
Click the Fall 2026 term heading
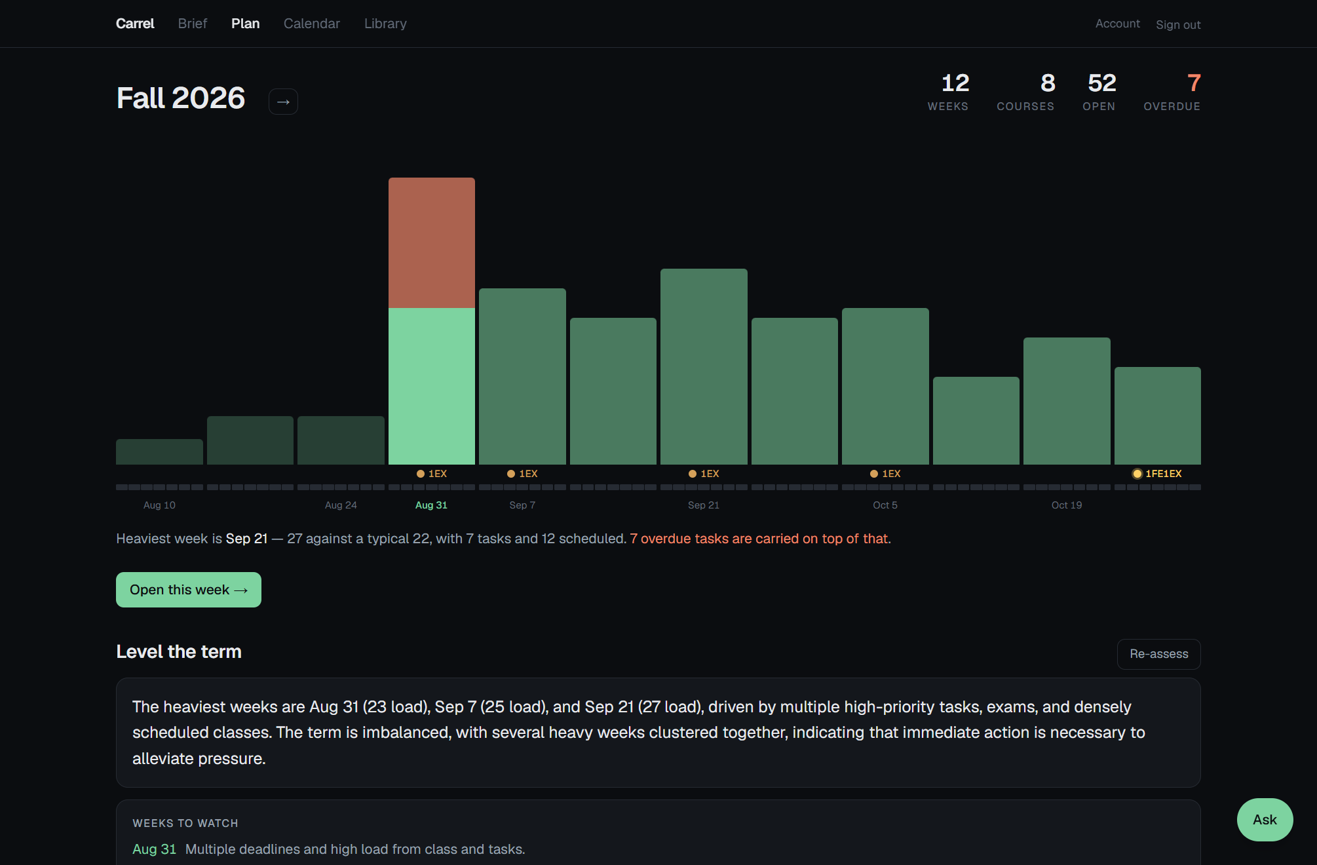181,98
